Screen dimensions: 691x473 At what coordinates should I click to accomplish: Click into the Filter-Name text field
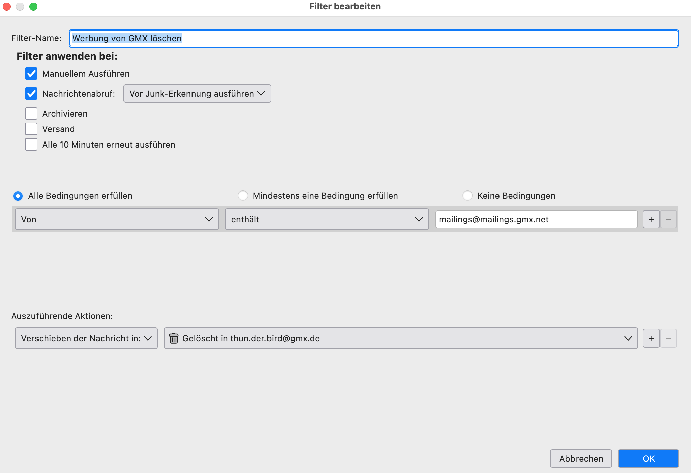pyautogui.click(x=374, y=38)
